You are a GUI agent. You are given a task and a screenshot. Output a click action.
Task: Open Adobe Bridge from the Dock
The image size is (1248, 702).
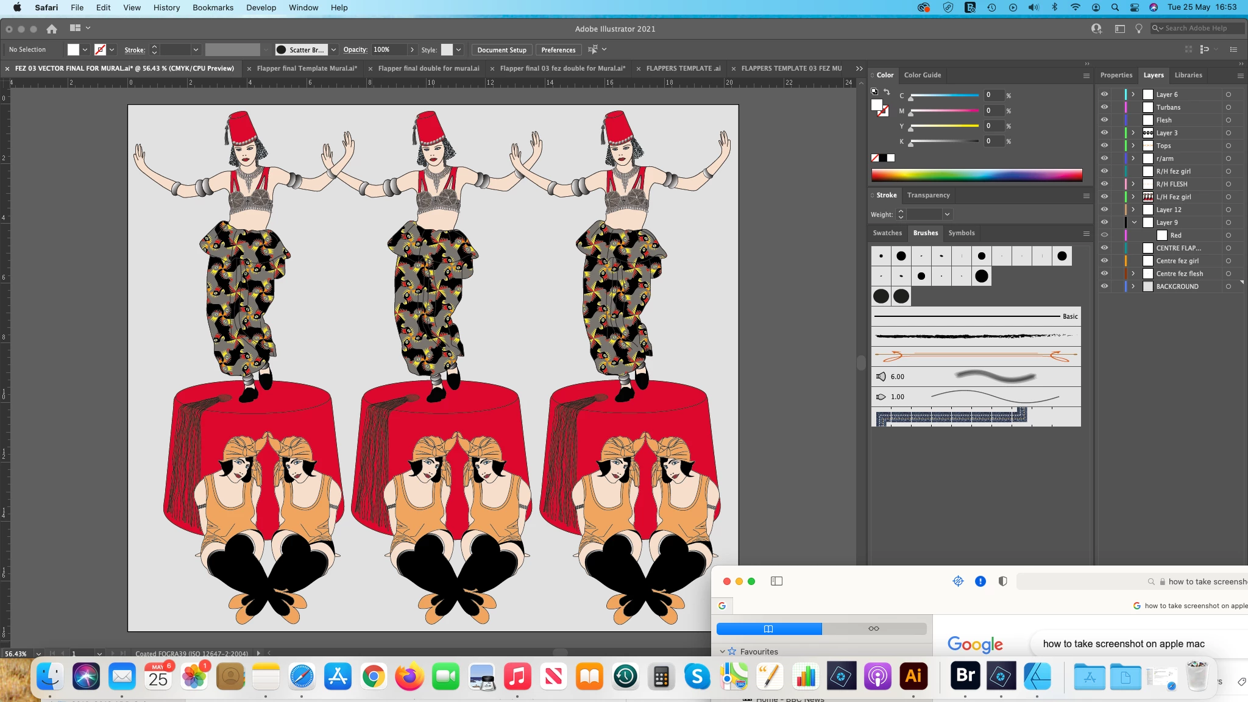965,675
